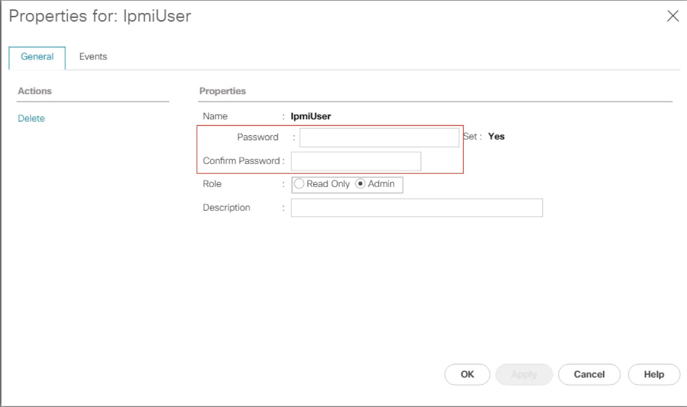Click the Delete action link
Image resolution: width=687 pixels, height=407 pixels.
pyautogui.click(x=31, y=118)
